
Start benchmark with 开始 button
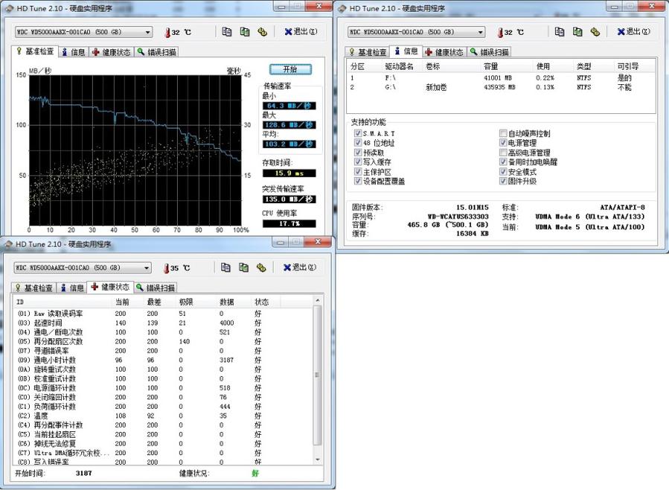(x=290, y=69)
